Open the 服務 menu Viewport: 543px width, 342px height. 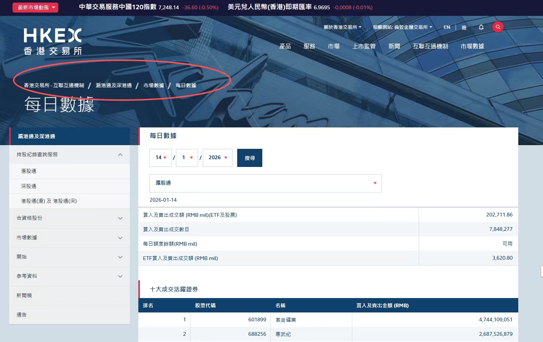309,46
